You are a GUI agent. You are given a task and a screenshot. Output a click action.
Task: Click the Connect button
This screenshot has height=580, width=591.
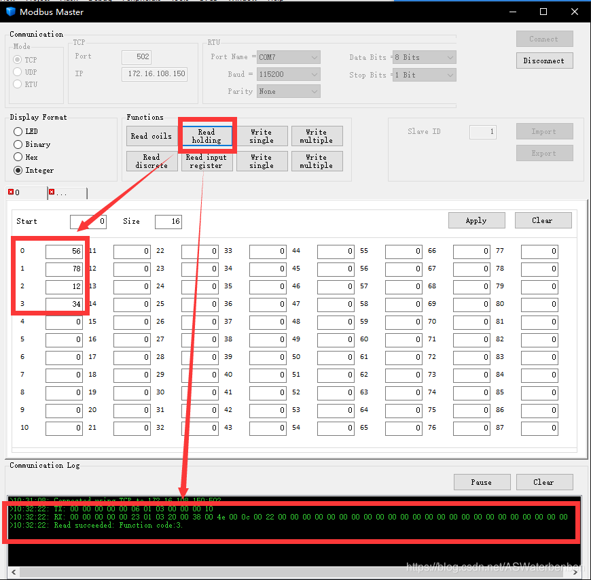tap(544, 39)
